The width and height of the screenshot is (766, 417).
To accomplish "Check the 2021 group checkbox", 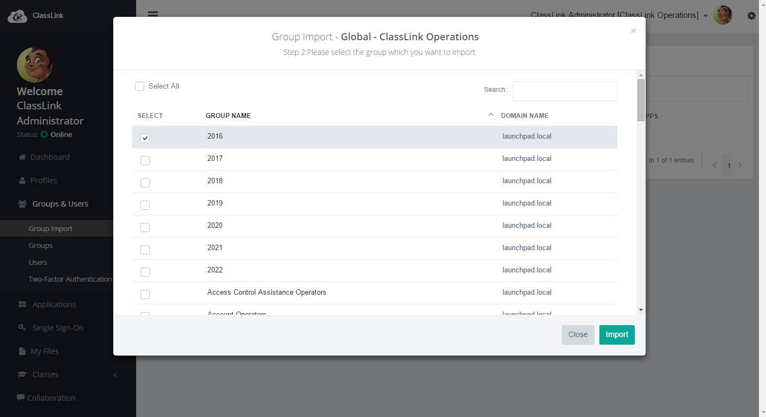I will coord(145,250).
